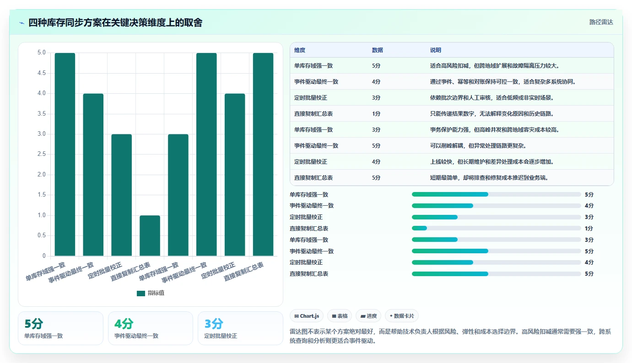Click the 单库存域强一致 chart bar reaching 3.0
This screenshot has width=632, height=363.
(x=178, y=195)
